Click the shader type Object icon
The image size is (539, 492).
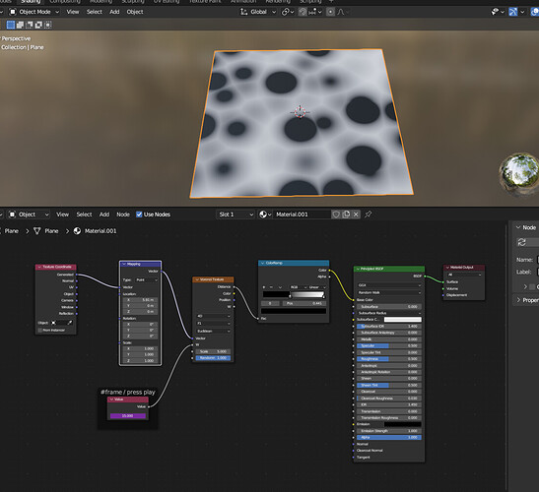pos(13,215)
